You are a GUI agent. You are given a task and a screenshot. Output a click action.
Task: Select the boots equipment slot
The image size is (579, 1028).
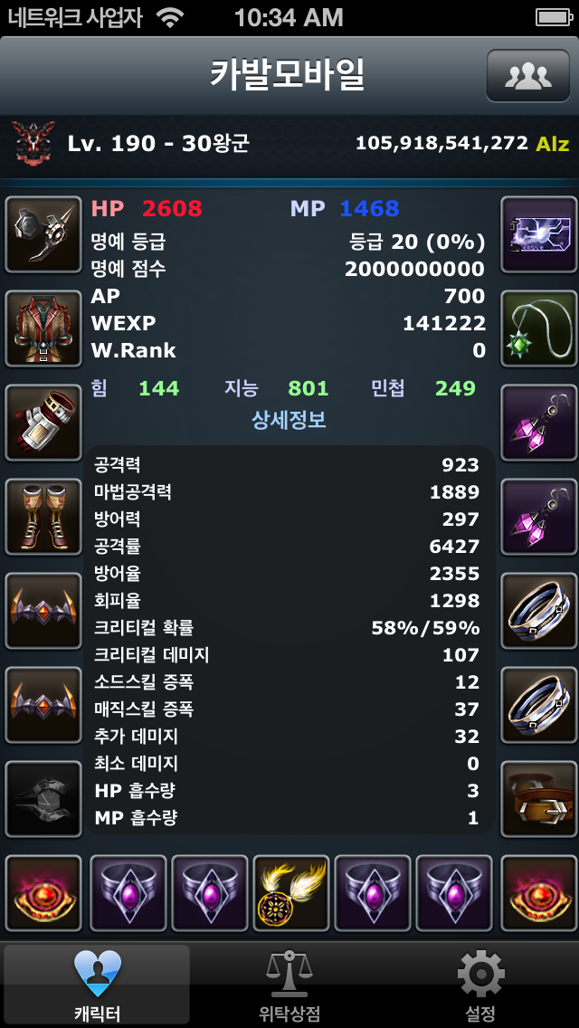(x=43, y=517)
